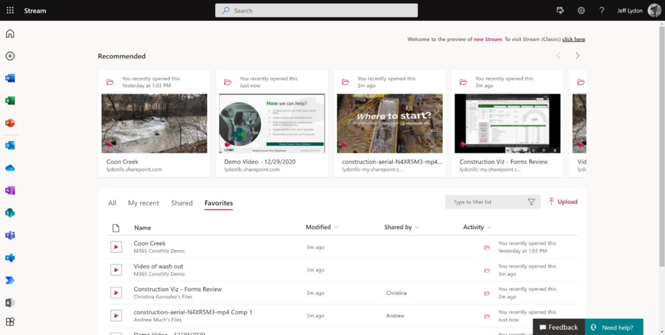Open Word from the left sidebar

tap(10, 79)
